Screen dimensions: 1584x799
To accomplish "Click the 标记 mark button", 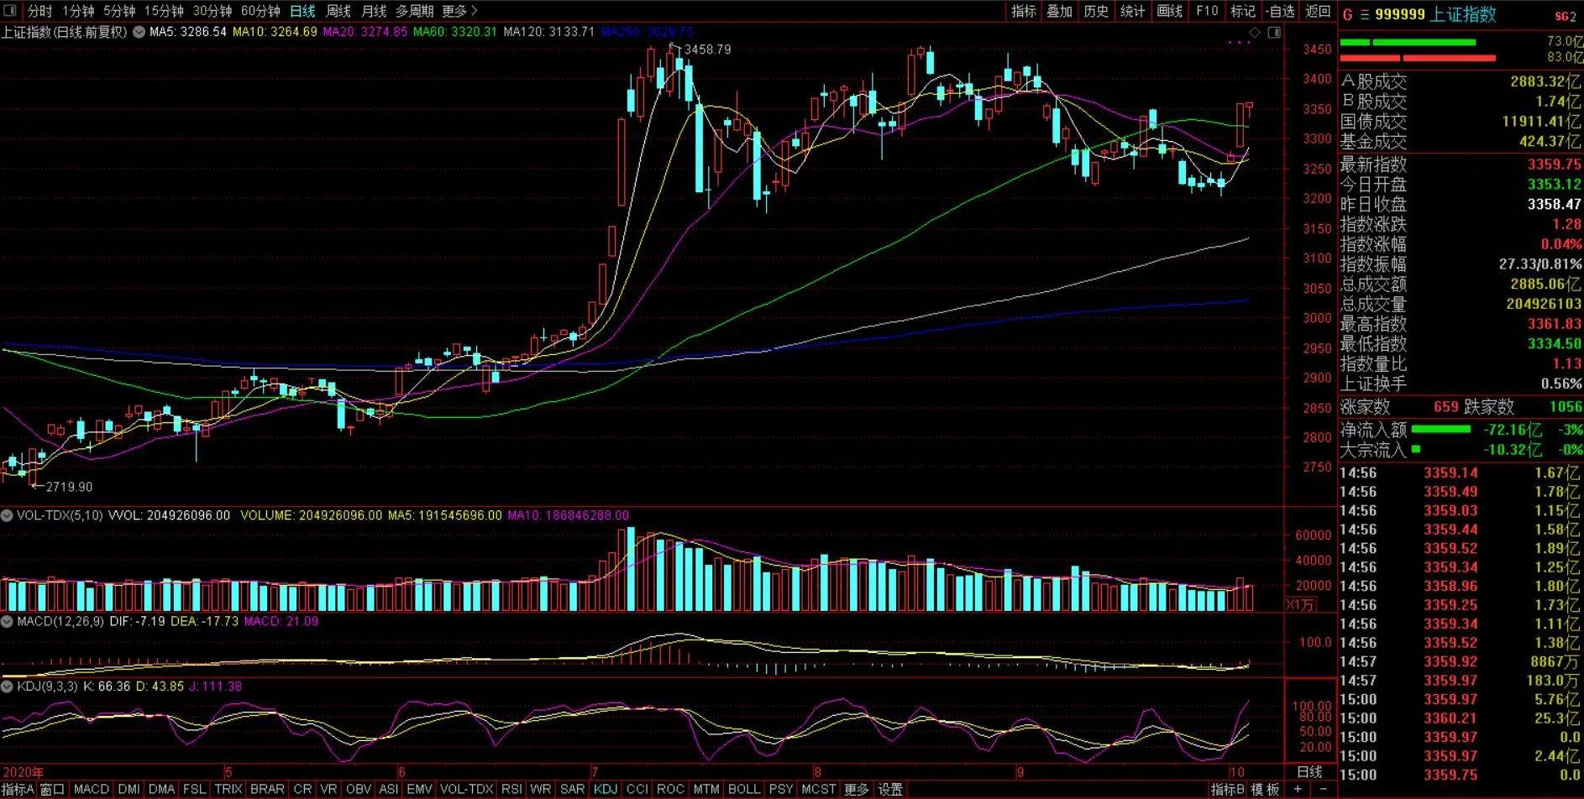I will (x=1243, y=11).
